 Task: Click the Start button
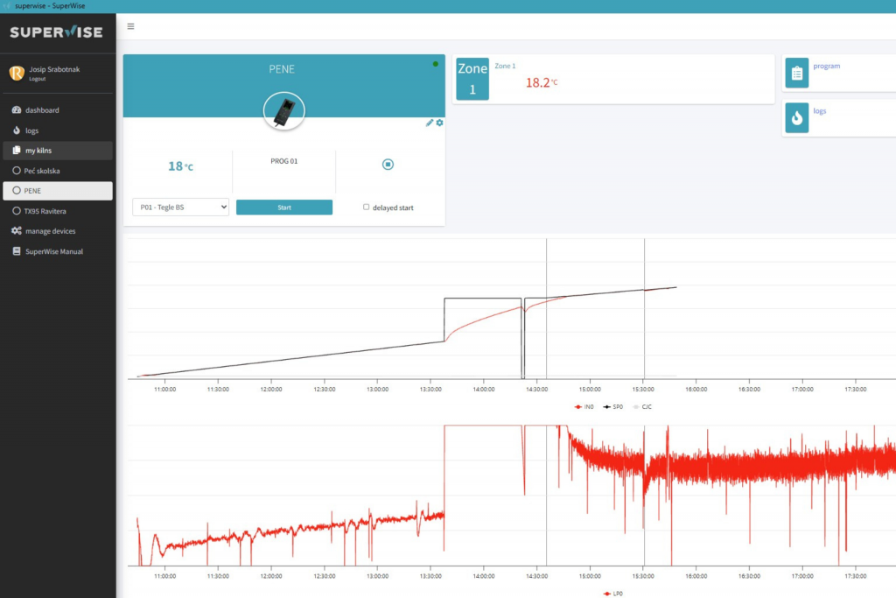coord(284,208)
